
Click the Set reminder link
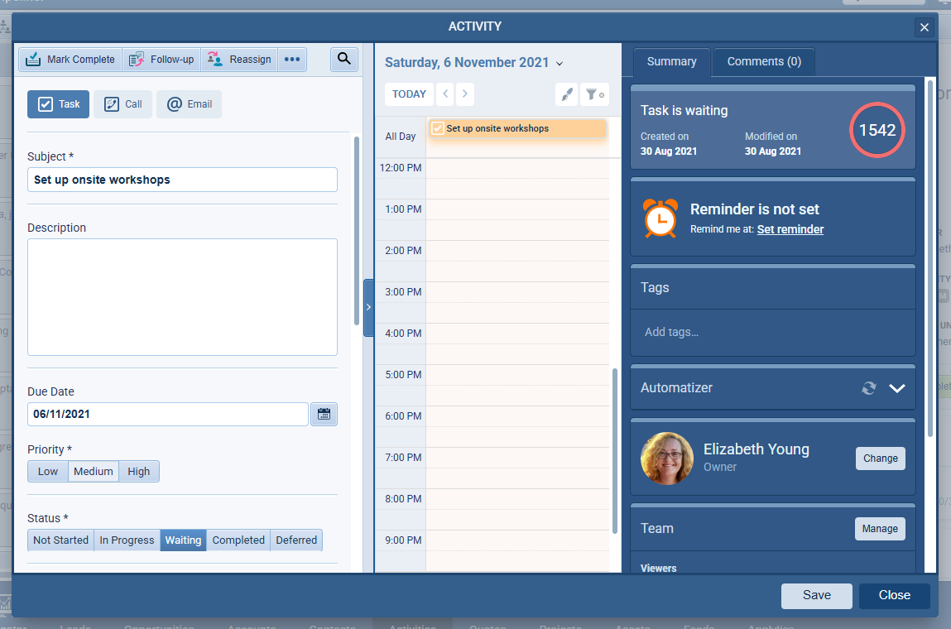790,229
